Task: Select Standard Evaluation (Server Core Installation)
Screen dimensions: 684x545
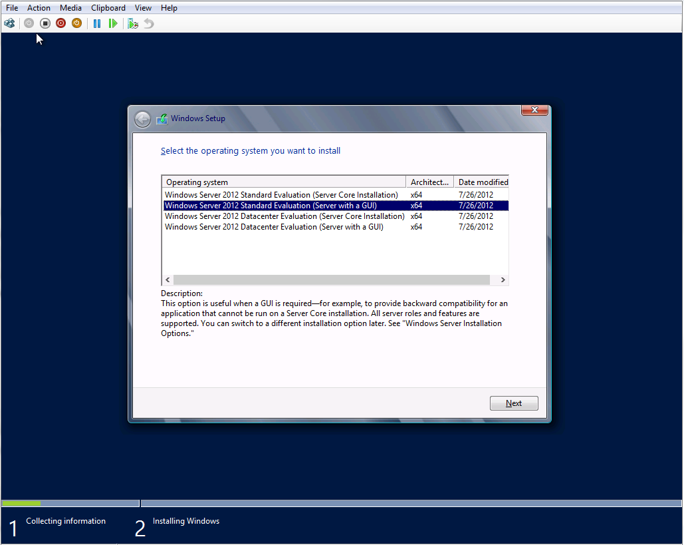Action: pyautogui.click(x=281, y=195)
